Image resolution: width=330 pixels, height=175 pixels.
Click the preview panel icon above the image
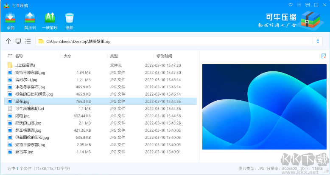(x=324, y=56)
